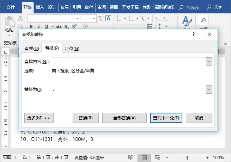Click the zoom slider handle
This screenshot has width=231, height=162.
pyautogui.click(x=187, y=158)
